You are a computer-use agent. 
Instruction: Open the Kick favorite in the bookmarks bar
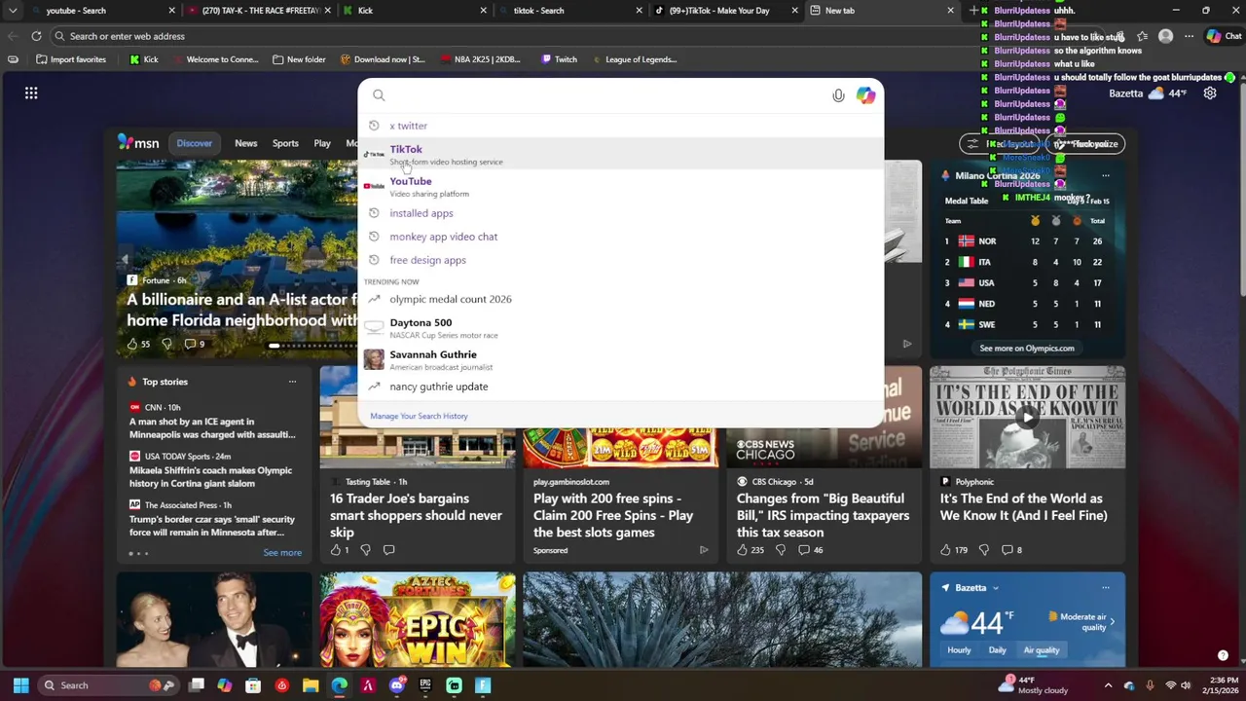click(143, 59)
